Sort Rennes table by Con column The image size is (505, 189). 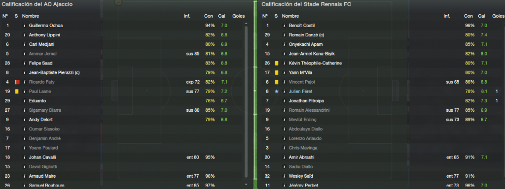[x=469, y=16]
